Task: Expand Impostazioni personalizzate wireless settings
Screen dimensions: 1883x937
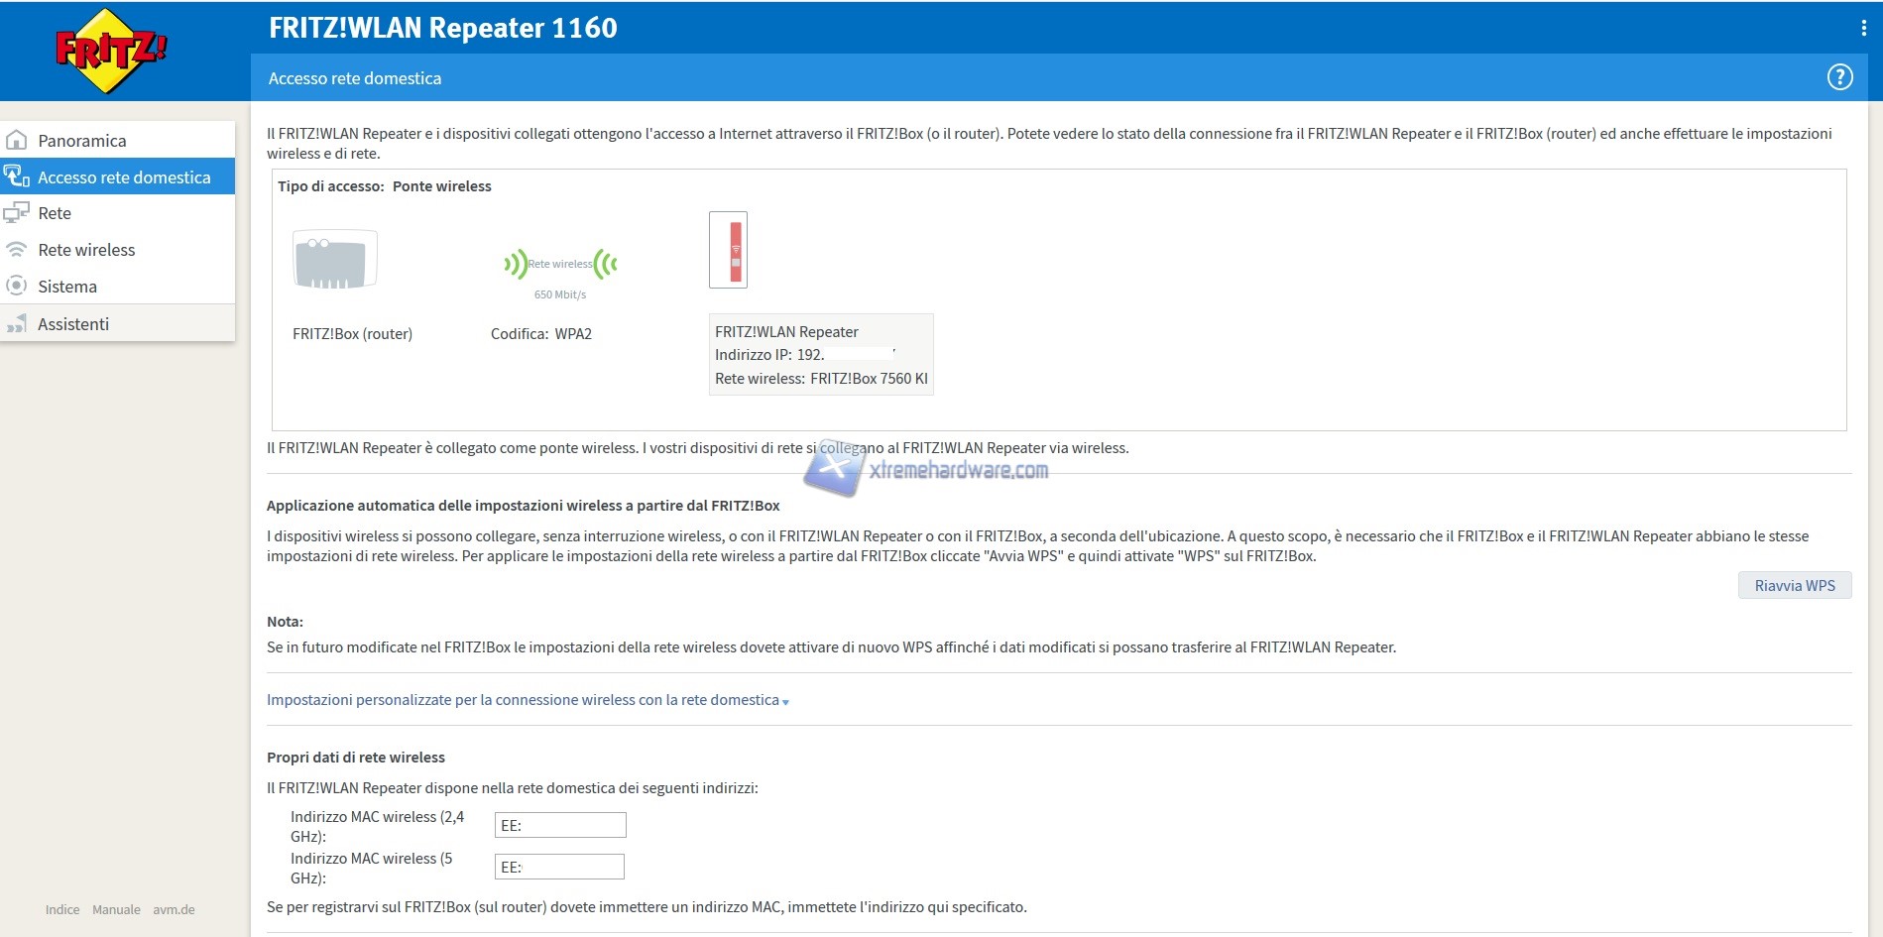Action: tap(527, 700)
